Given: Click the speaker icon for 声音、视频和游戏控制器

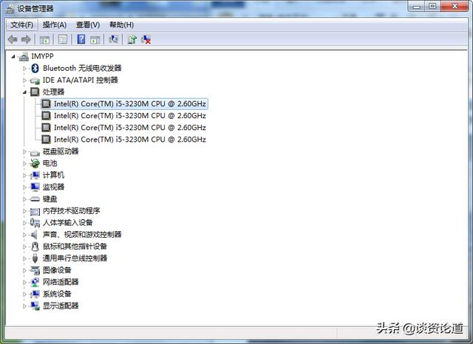Looking at the screenshot, I should coord(34,235).
